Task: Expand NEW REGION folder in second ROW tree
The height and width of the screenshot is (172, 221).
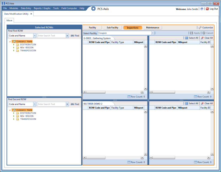Action: click(14, 116)
